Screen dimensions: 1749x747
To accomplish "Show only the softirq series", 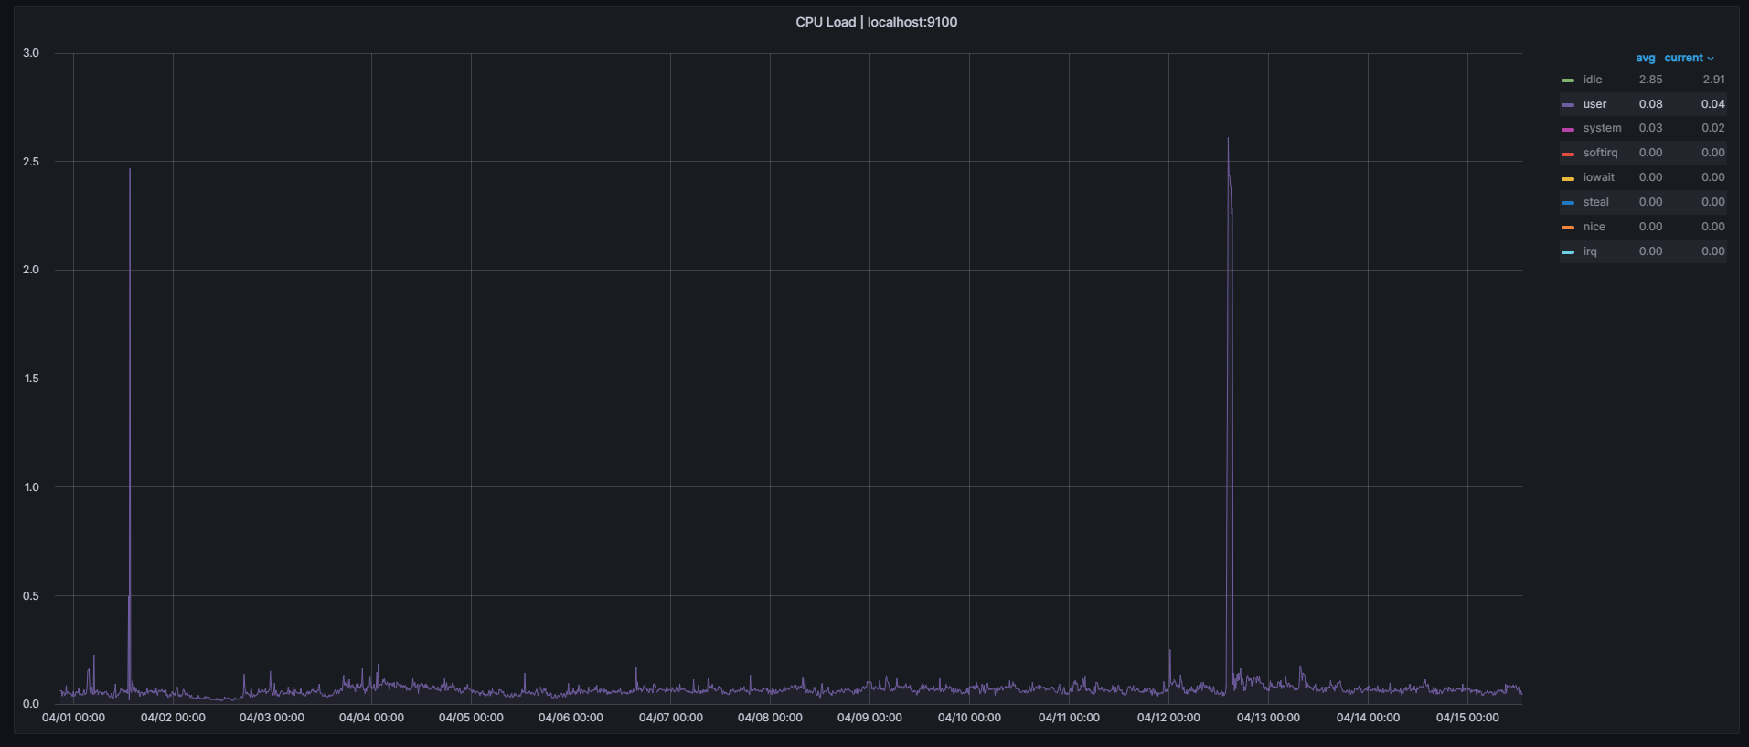I will coord(1600,153).
